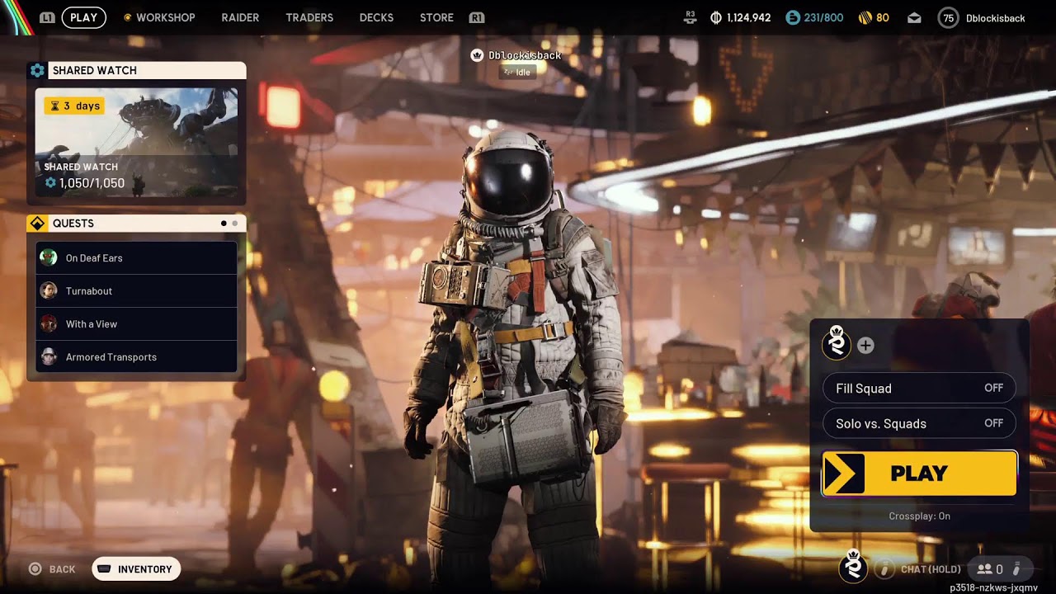Viewport: 1056px width, 594px height.
Task: Toggle Fill Squad setting
Action: click(919, 388)
